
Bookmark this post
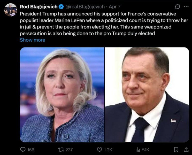tap(176, 150)
